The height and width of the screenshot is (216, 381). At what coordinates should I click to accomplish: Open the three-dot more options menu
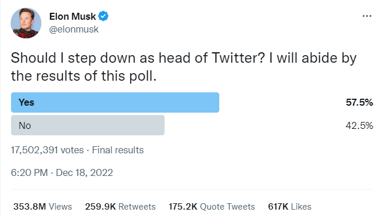point(367,16)
